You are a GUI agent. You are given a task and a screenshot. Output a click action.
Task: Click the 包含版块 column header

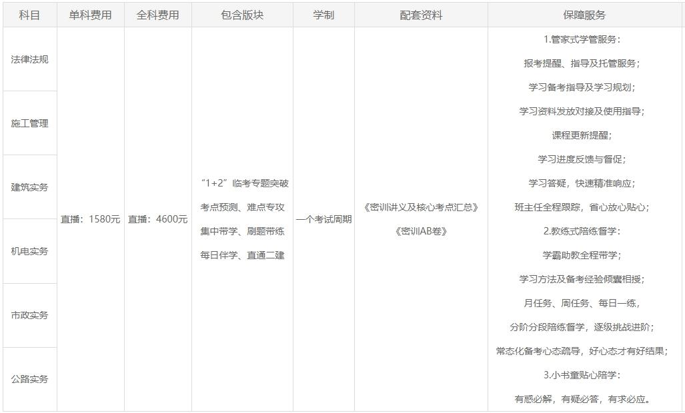[x=242, y=15]
